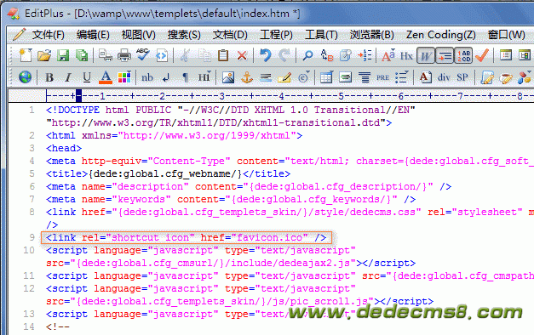Click the Replace (A to B) icon
The width and height of the screenshot is (534, 335).
[x=327, y=55]
